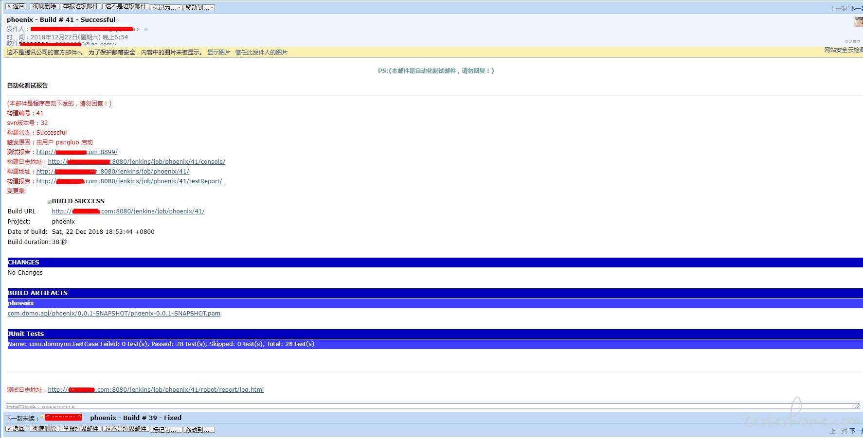This screenshot has height=438, width=863.
Task: Click the top 举报垃圾邮件 (Report spam) button
Action: point(81,7)
